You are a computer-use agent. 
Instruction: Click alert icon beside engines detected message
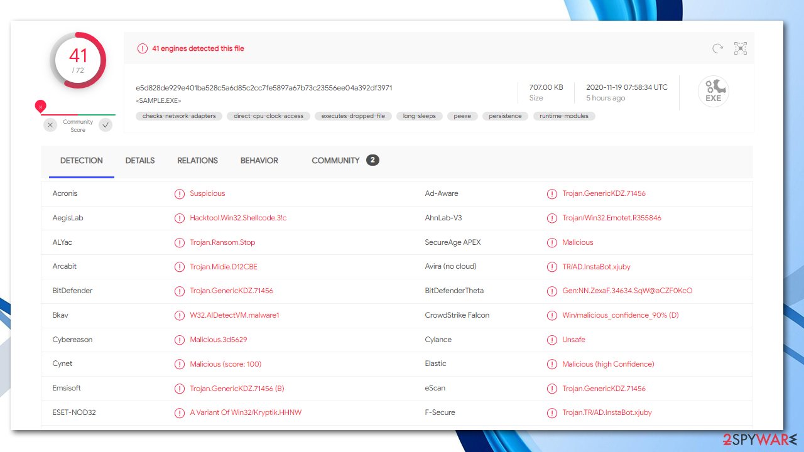(143, 48)
